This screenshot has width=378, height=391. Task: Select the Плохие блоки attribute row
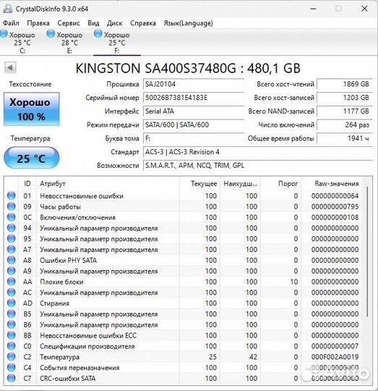pos(183,282)
